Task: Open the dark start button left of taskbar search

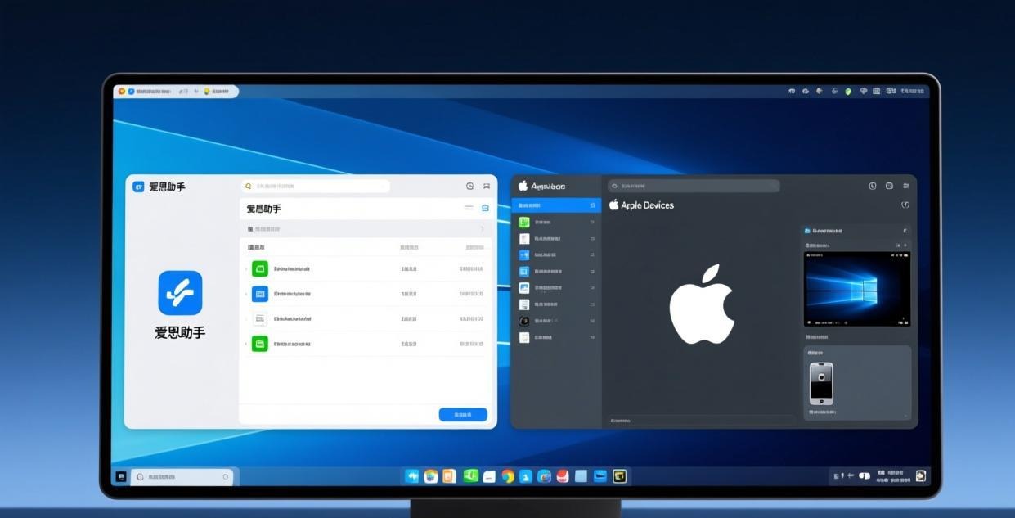Action: [121, 476]
